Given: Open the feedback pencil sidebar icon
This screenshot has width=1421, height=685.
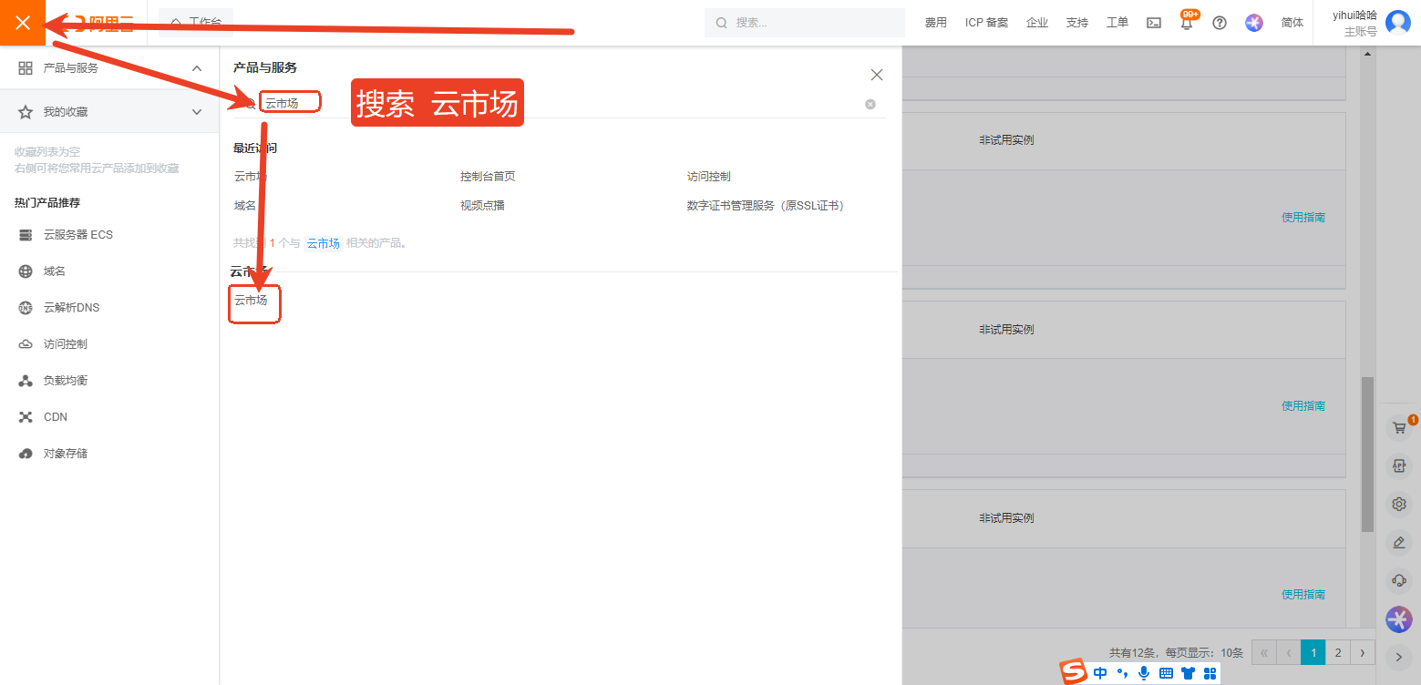Looking at the screenshot, I should click(1399, 542).
